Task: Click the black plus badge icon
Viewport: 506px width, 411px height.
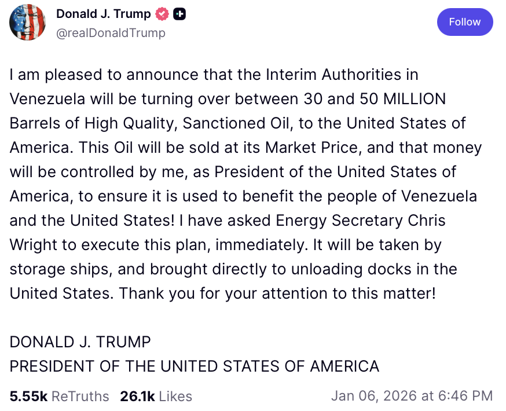Action: [x=179, y=14]
